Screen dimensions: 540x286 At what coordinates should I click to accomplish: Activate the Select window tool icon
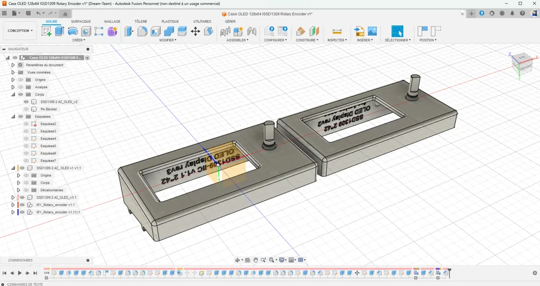397,31
